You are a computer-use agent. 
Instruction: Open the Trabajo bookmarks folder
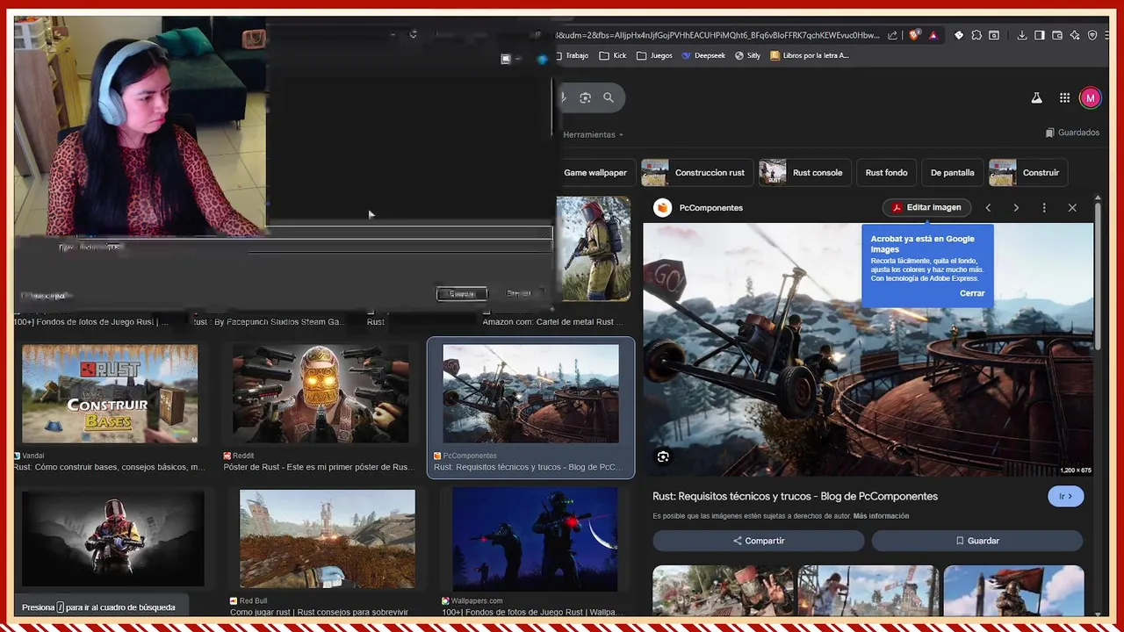(571, 55)
